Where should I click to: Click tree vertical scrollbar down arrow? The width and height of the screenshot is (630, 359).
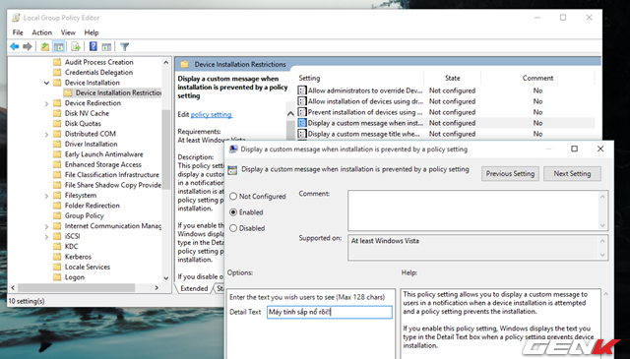click(166, 278)
